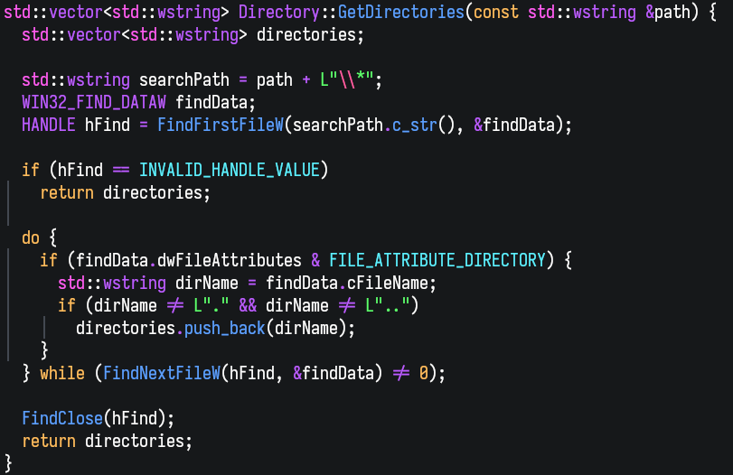Click 'findData;' in the WIN32_FIND_DATAW line
Image resolution: width=733 pixels, height=475 pixels.
pos(215,102)
